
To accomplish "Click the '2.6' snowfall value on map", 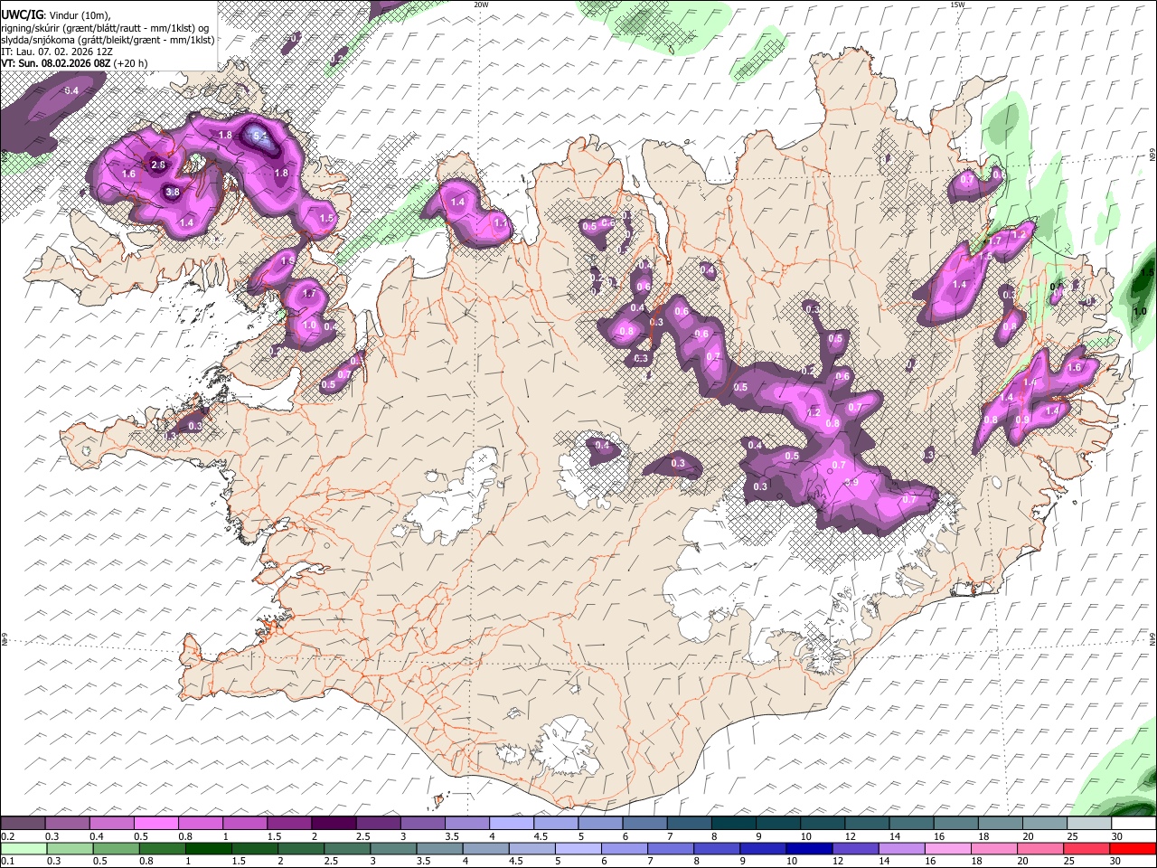I will click(x=158, y=165).
